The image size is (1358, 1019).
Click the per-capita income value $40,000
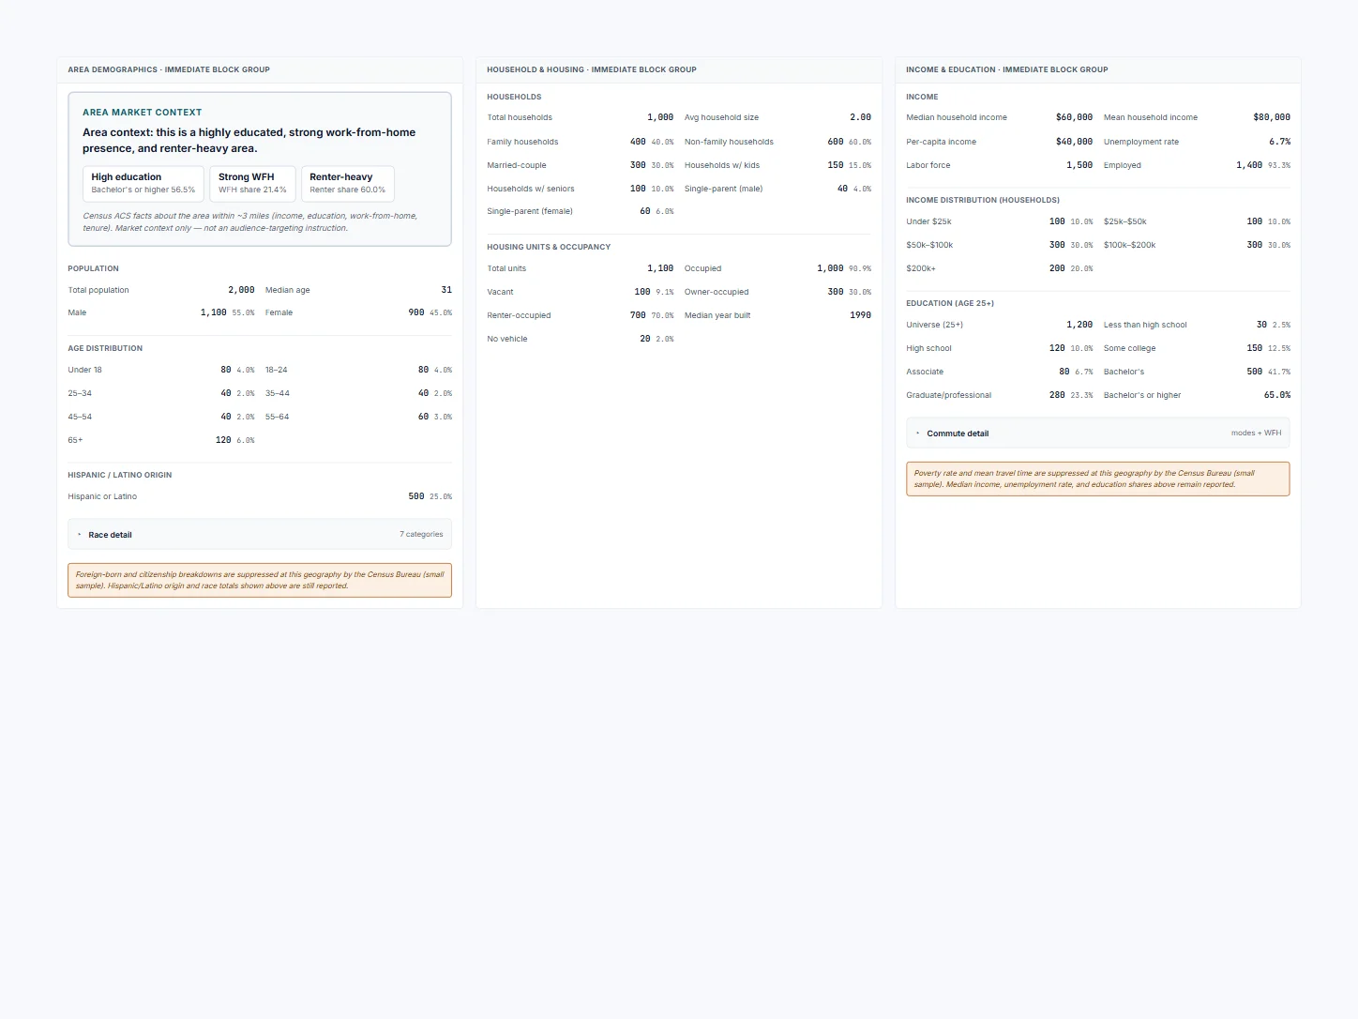pos(1074,142)
